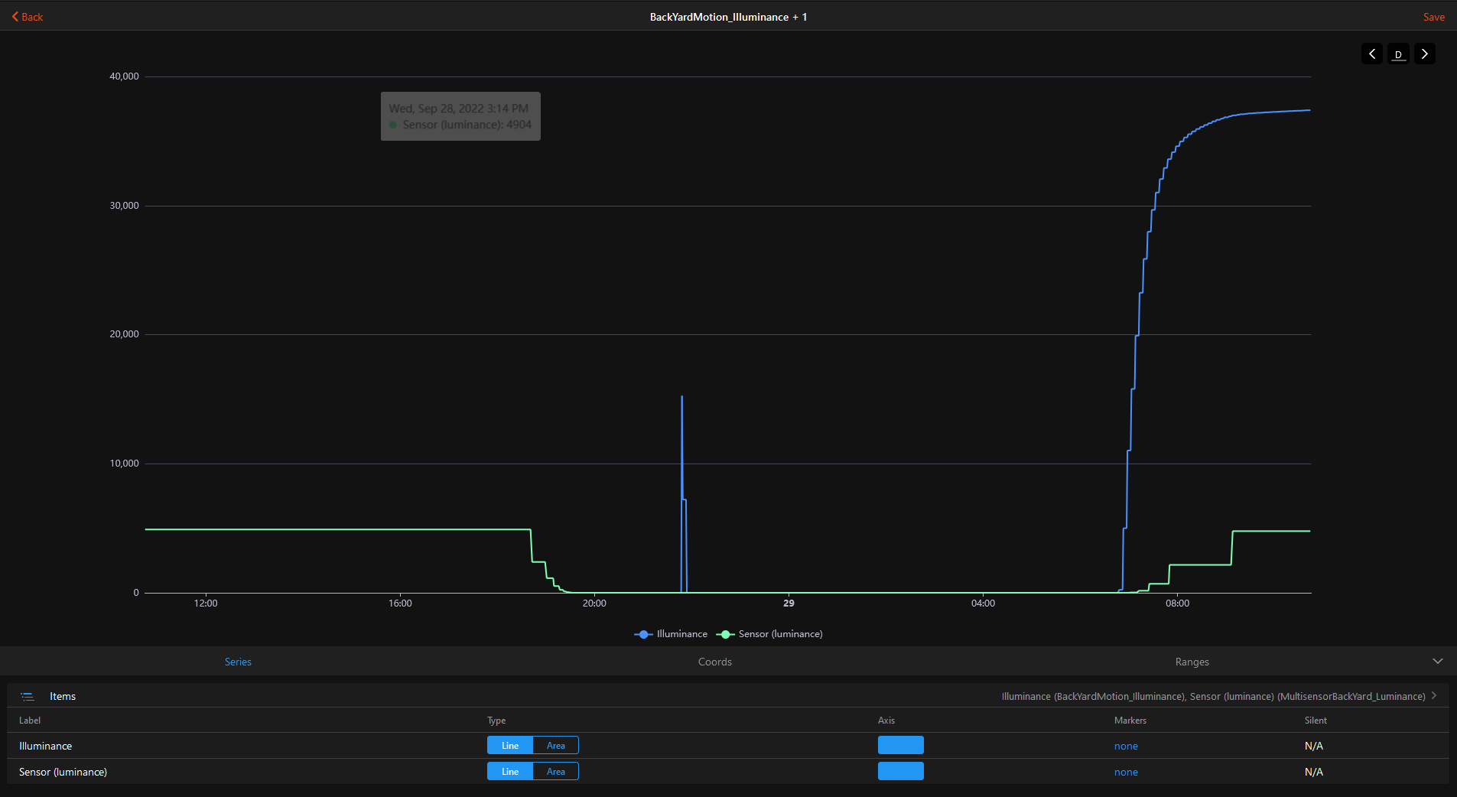The width and height of the screenshot is (1457, 797).
Task: Go to the next chart period
Action: (x=1424, y=54)
